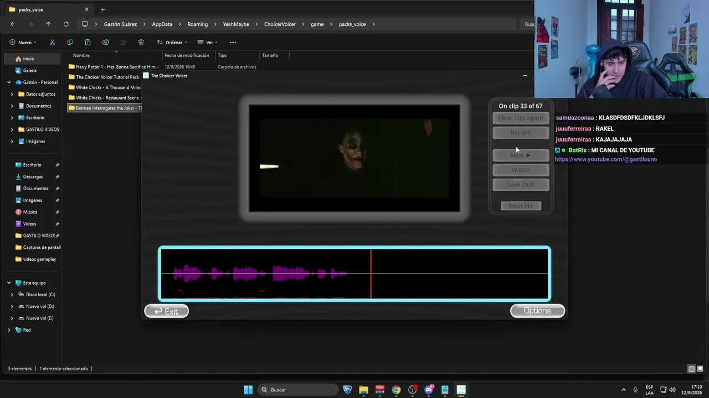Click the Watch button
Viewport: 709px width, 398px height.
521,170
